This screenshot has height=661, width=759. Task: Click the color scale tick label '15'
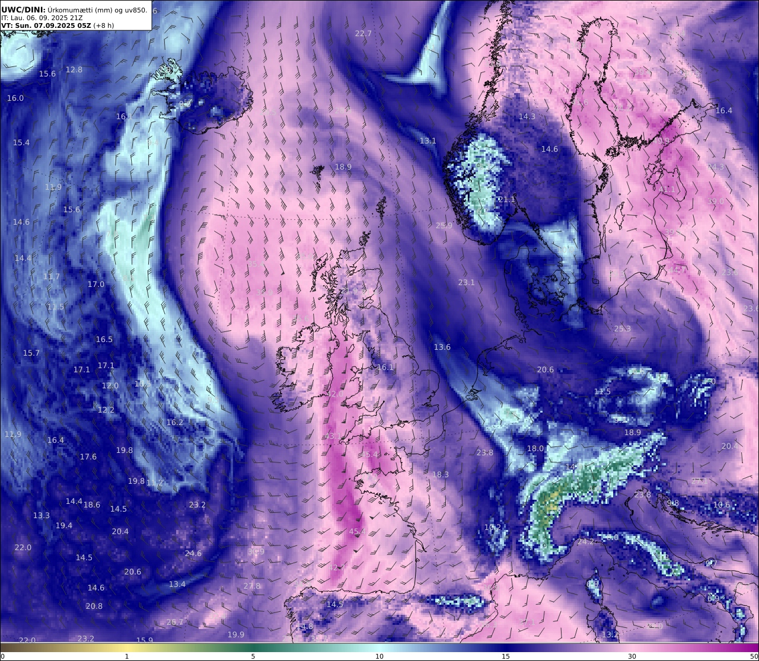coord(506,656)
